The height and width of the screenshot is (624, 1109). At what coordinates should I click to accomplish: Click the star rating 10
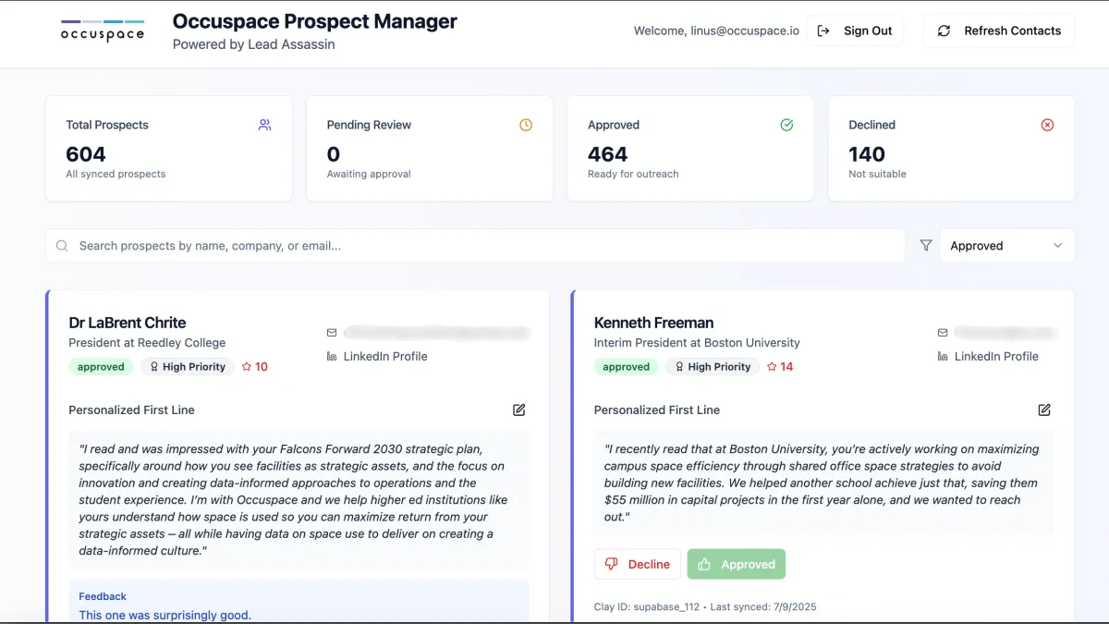coord(255,367)
